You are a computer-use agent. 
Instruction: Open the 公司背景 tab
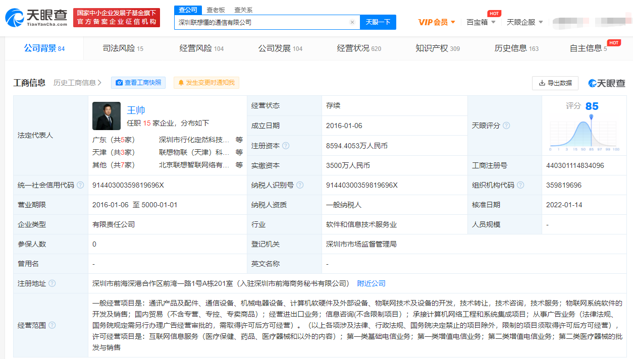(x=44, y=48)
